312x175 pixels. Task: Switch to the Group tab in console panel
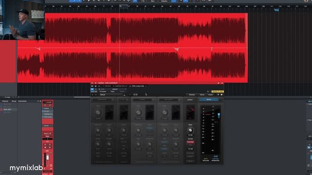[14, 101]
